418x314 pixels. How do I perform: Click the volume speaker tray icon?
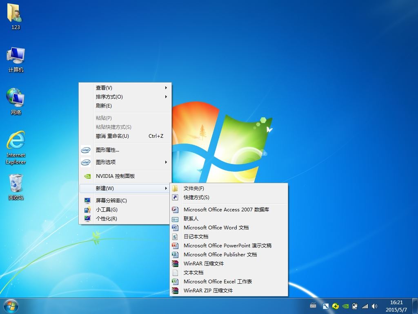click(375, 306)
